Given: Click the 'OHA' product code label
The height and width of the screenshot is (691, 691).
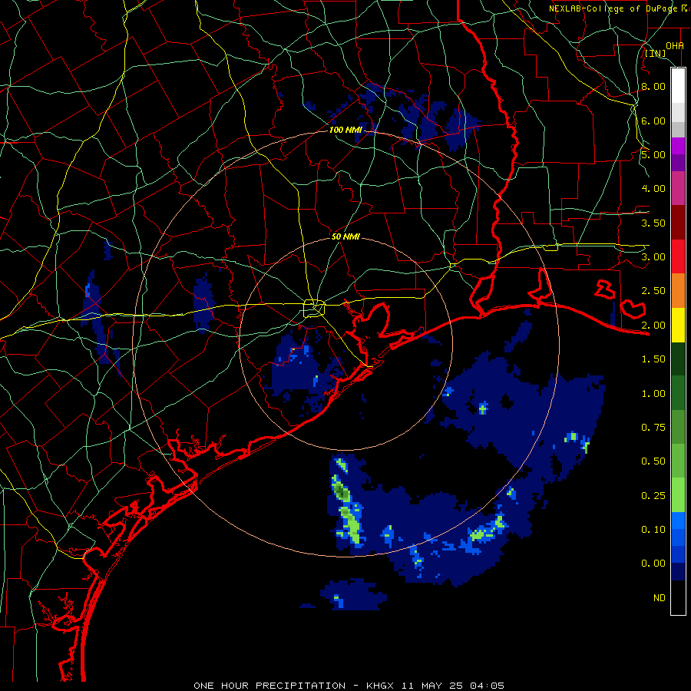Looking at the screenshot, I should [x=675, y=45].
